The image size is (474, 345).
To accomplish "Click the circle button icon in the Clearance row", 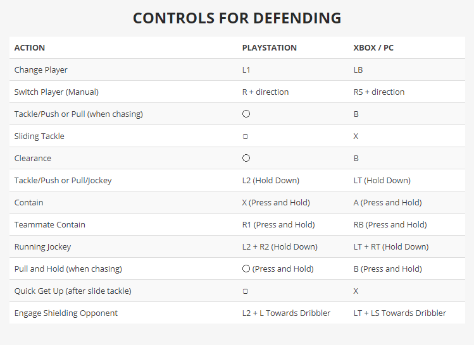I will [x=246, y=158].
